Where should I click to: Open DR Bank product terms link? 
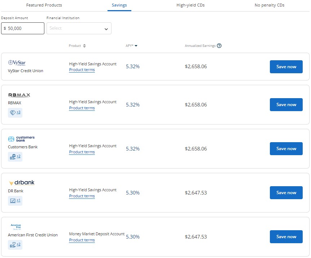pyautogui.click(x=82, y=196)
